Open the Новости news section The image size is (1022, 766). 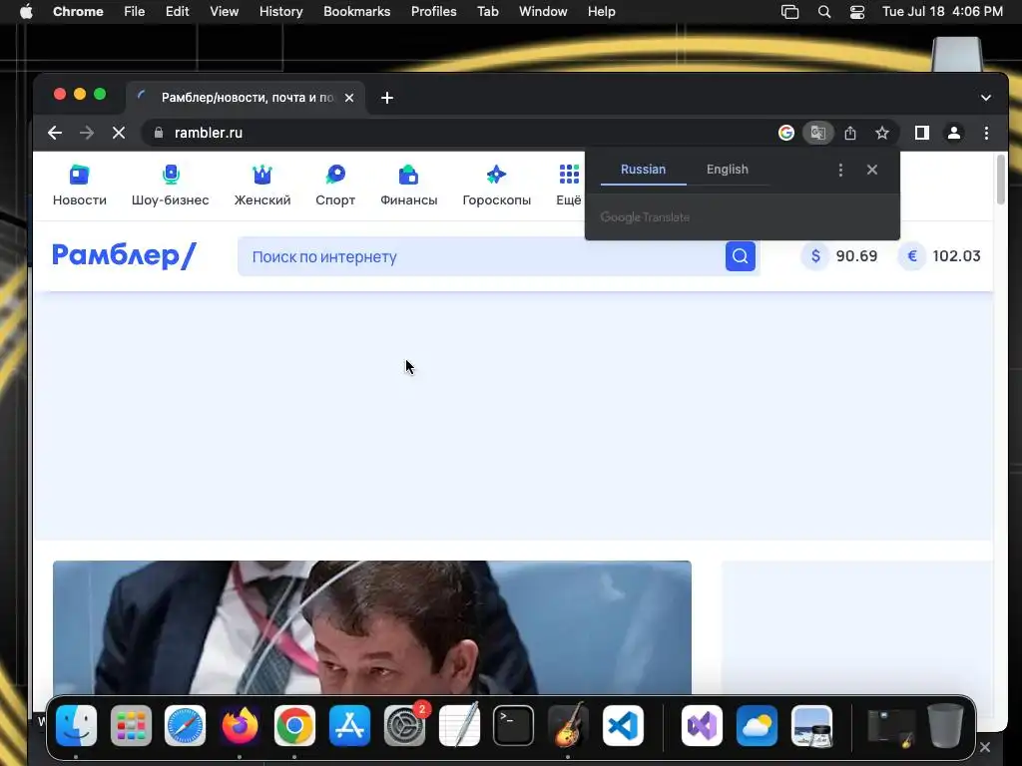coord(80,186)
